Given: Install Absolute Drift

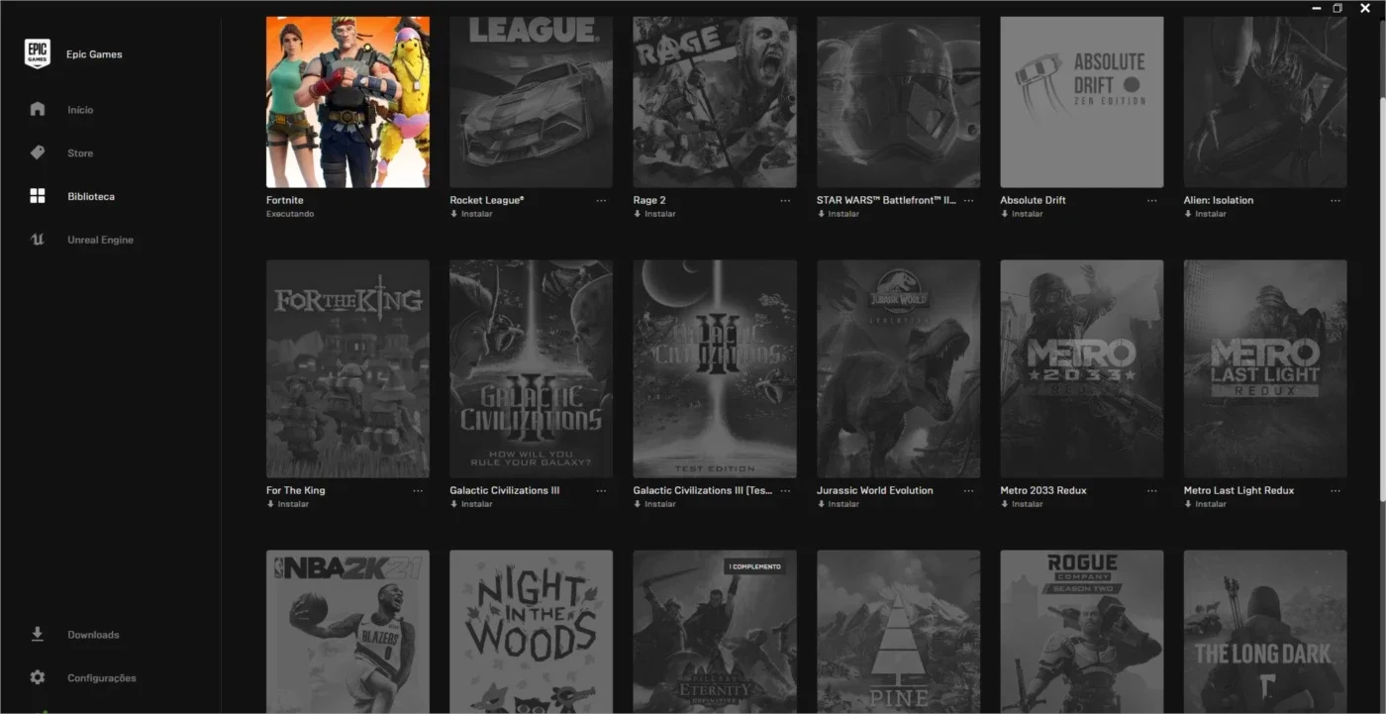Looking at the screenshot, I should (1022, 214).
